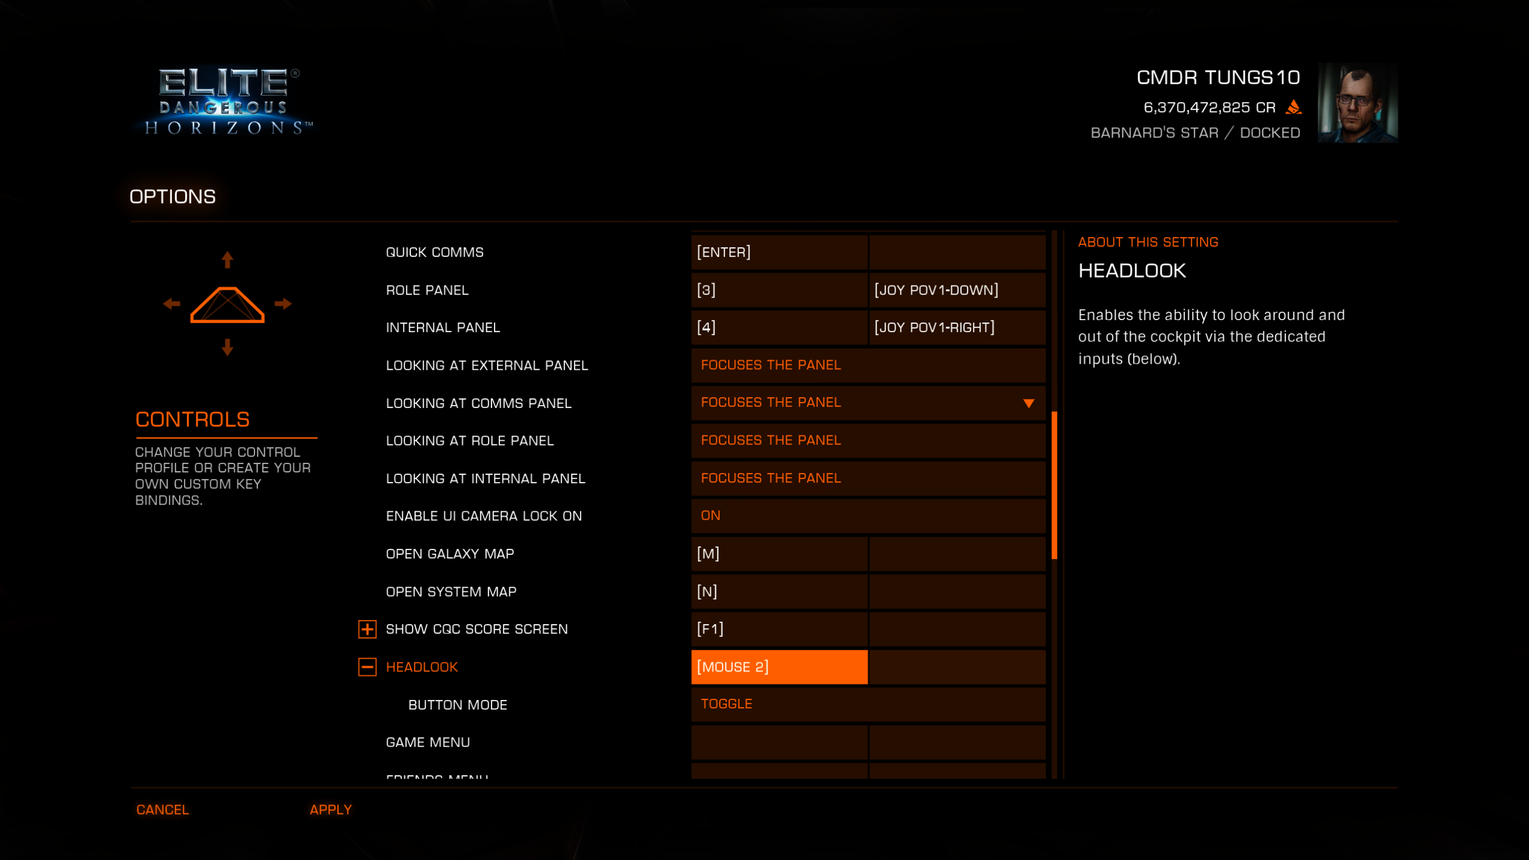1529x860 pixels.
Task: Select the primary Game Menu binding slot
Action: pyautogui.click(x=779, y=742)
